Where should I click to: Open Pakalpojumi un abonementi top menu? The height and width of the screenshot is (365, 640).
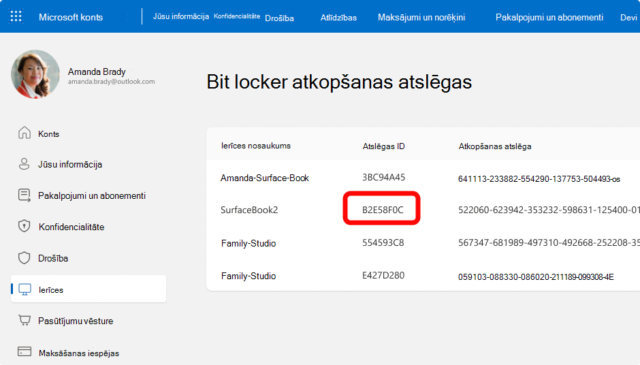[549, 17]
